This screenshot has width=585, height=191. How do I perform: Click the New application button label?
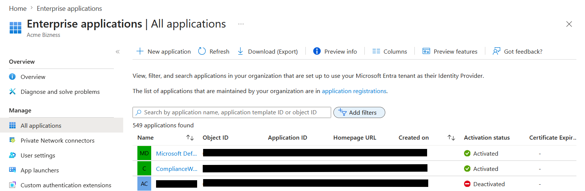click(x=169, y=51)
